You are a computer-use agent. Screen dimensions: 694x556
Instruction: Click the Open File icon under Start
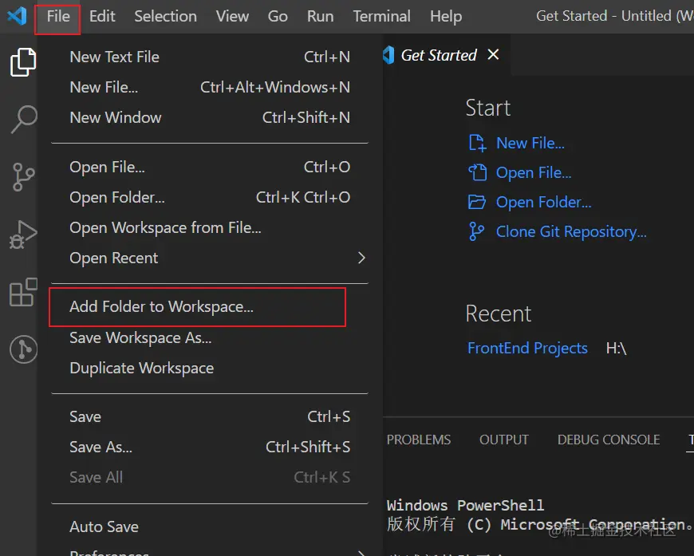477,172
